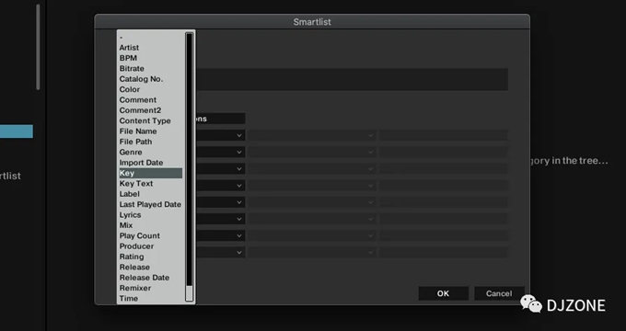
Task: Open the last rule's field dropdown arrow
Action: coord(238,253)
